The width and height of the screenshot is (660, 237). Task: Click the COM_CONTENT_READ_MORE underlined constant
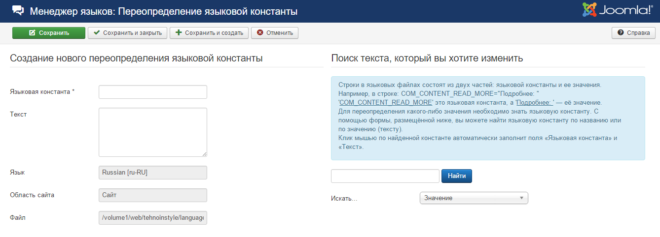(x=386, y=103)
